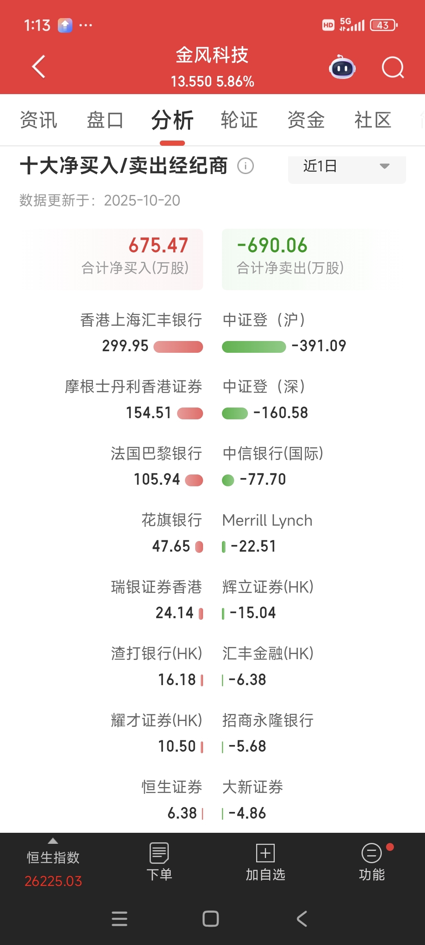Open info icon beside broker title
Screen dimensions: 425x945
click(x=246, y=166)
